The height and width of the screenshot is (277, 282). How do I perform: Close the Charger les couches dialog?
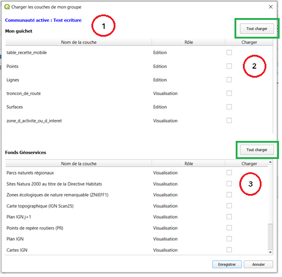pos(271,7)
